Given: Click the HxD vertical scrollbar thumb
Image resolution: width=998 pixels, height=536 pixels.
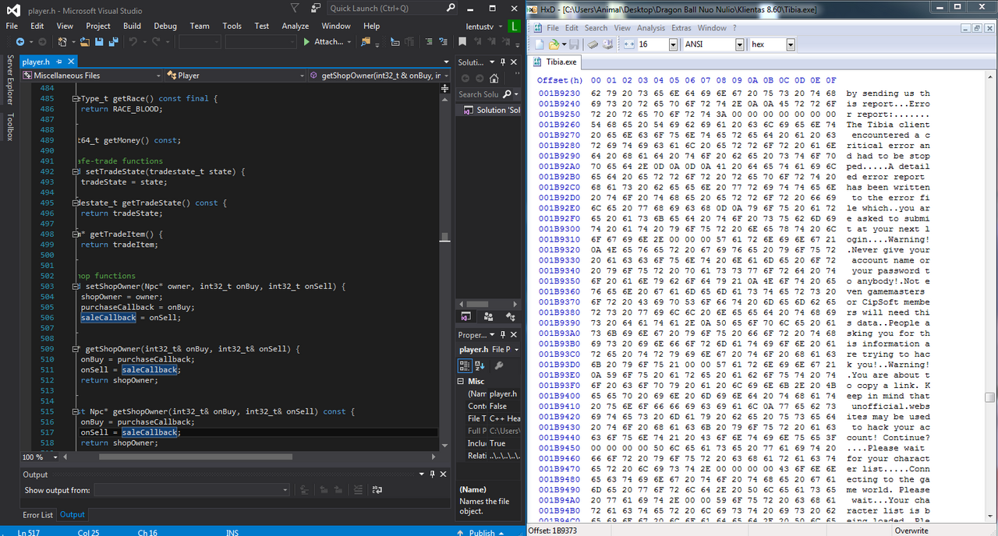Looking at the screenshot, I should [x=989, y=397].
